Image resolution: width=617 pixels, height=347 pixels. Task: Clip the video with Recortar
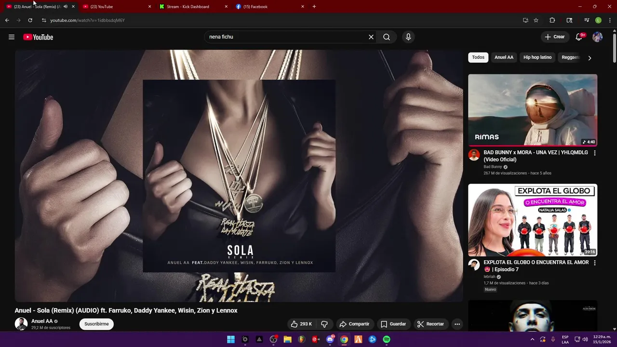coord(430,324)
